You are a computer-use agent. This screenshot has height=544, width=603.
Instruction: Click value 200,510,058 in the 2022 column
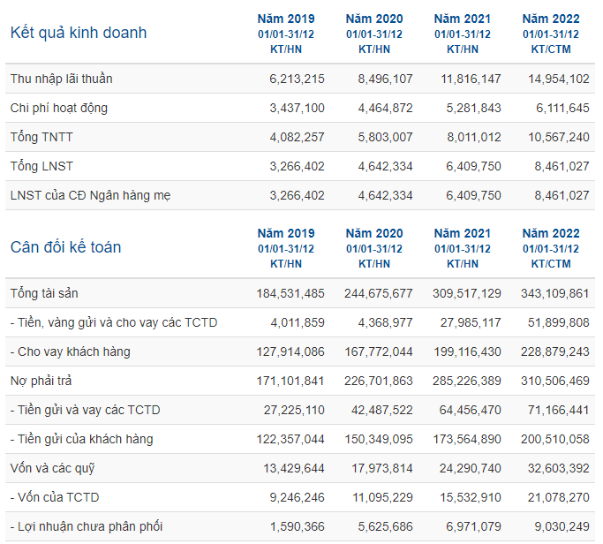pyautogui.click(x=555, y=440)
